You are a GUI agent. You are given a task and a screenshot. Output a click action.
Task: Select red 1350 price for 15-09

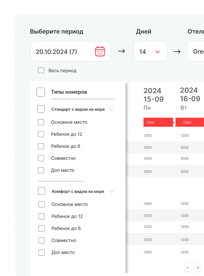coord(158,122)
